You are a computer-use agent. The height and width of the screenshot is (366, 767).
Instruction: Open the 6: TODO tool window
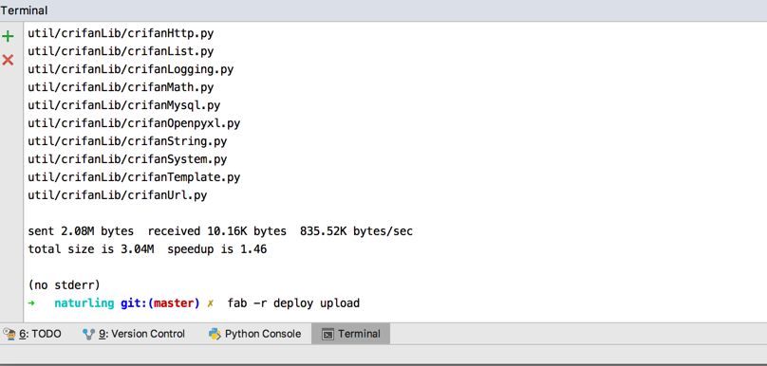32,335
